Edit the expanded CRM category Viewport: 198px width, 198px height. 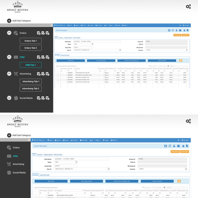43,57
